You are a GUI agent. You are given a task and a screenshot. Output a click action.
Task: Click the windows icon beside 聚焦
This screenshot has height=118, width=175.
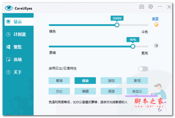8,47
